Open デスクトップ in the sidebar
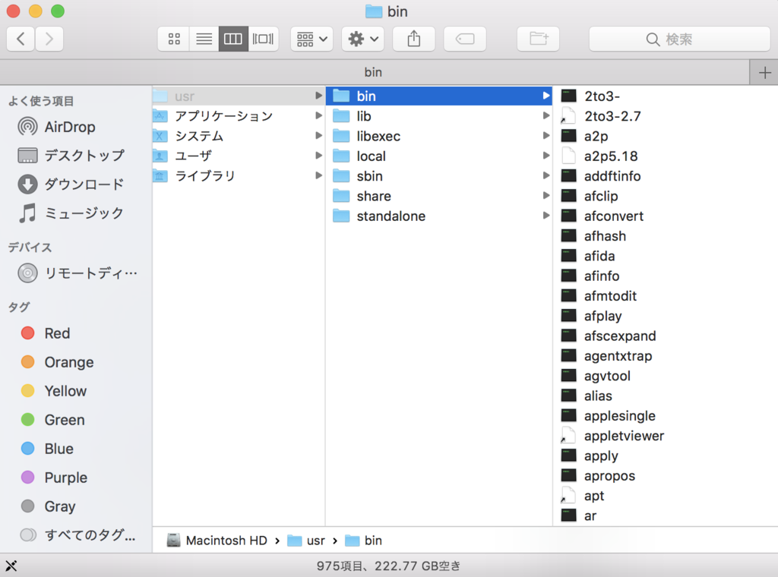778x577 pixels. point(71,156)
